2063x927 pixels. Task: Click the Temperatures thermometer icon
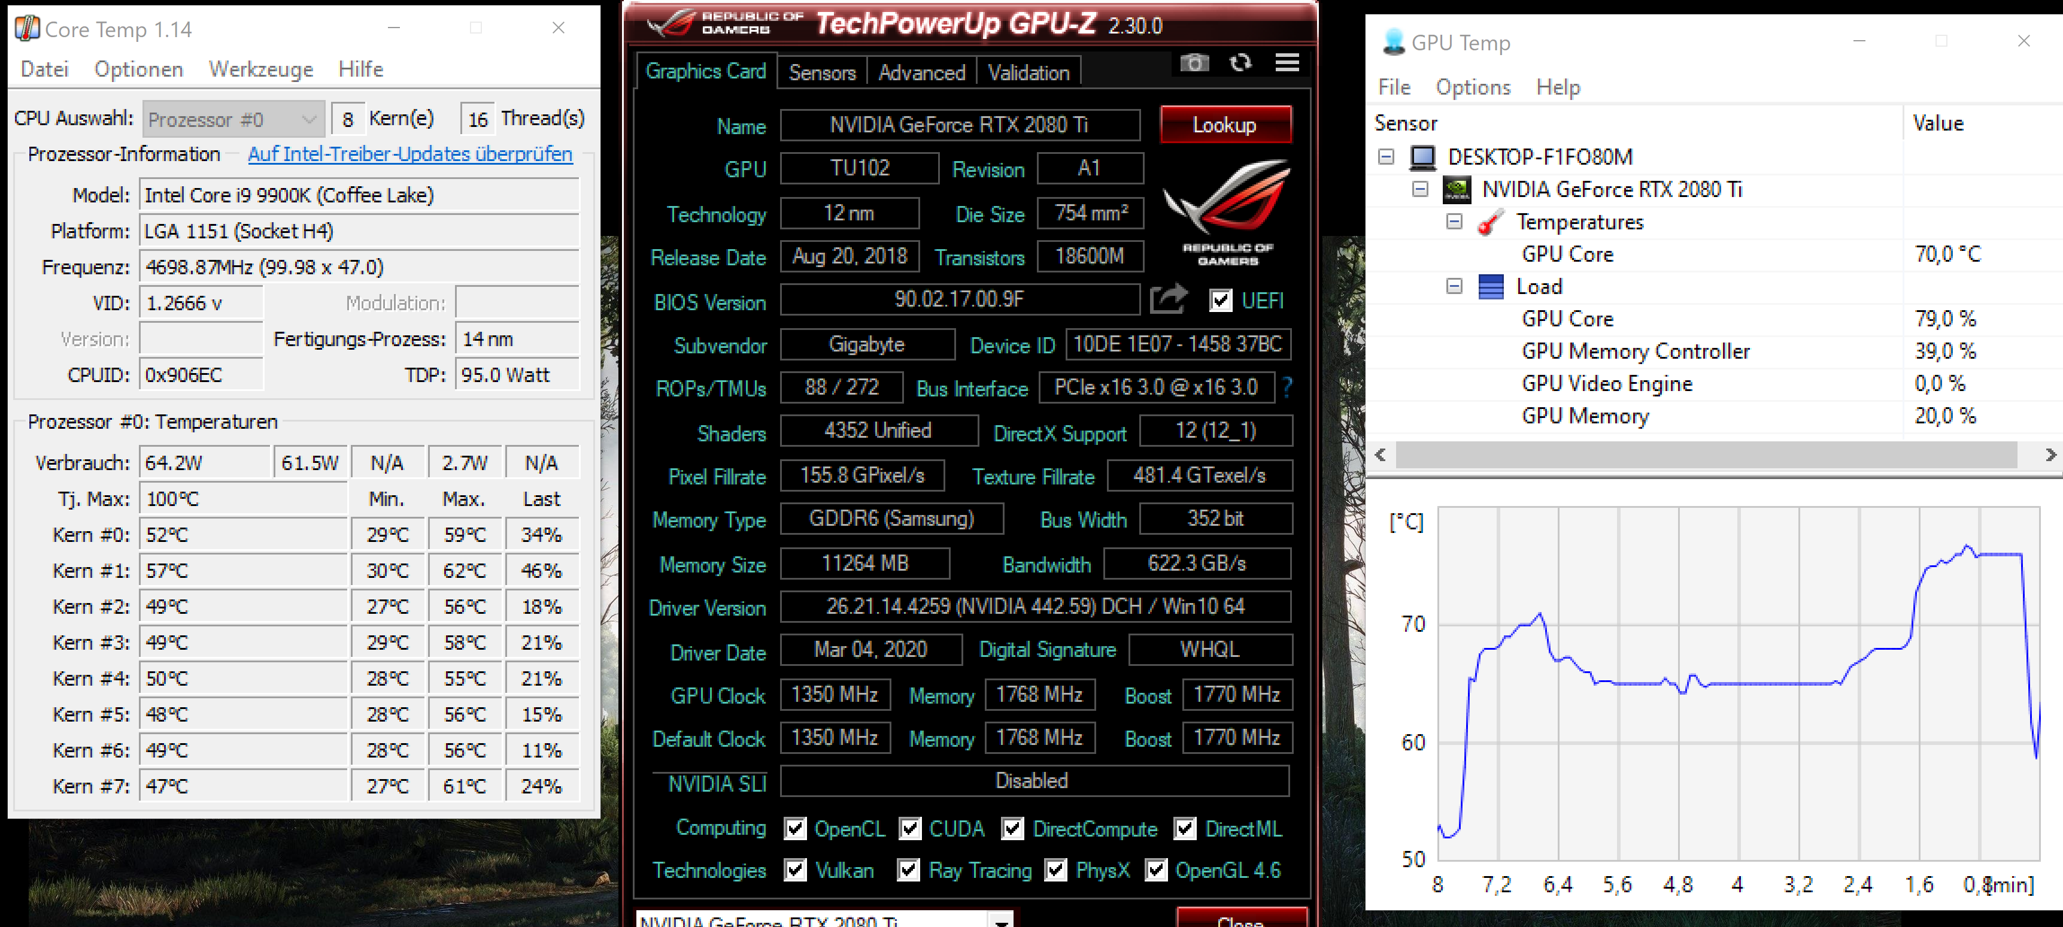pyautogui.click(x=1489, y=223)
